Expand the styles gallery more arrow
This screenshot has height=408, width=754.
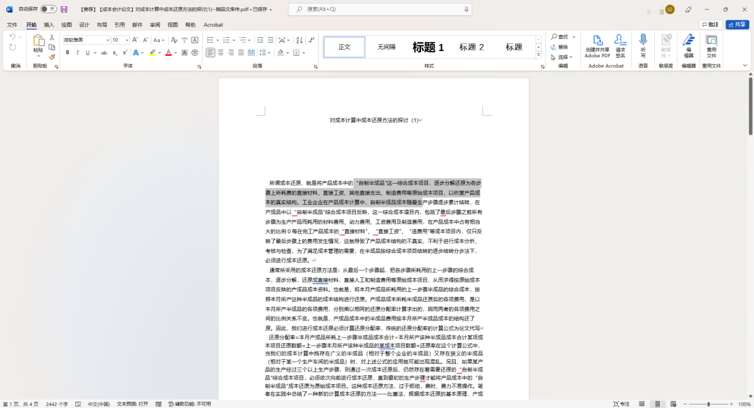[x=538, y=55]
